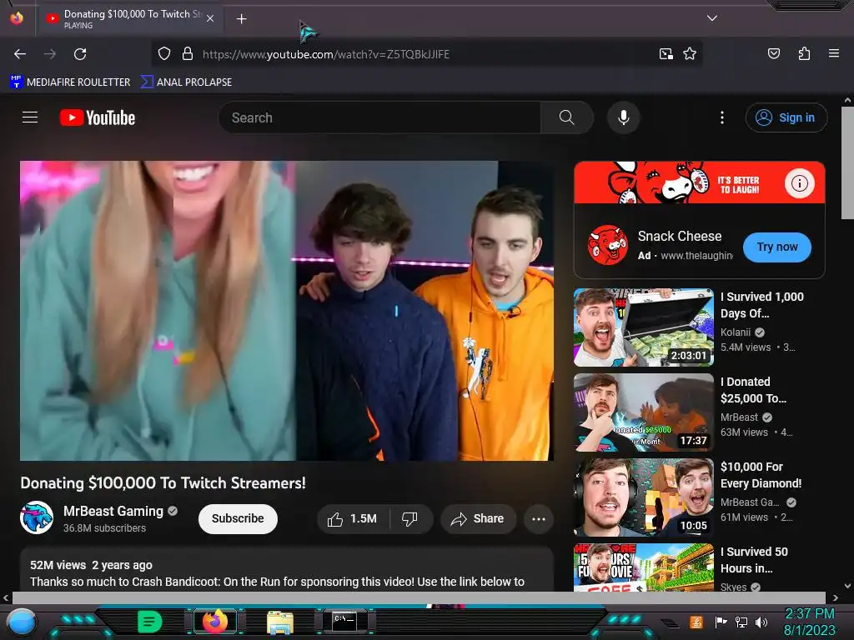Image resolution: width=854 pixels, height=640 pixels.
Task: Open the MEDIAFIRE ROULETTER bookmark
Action: (x=70, y=82)
